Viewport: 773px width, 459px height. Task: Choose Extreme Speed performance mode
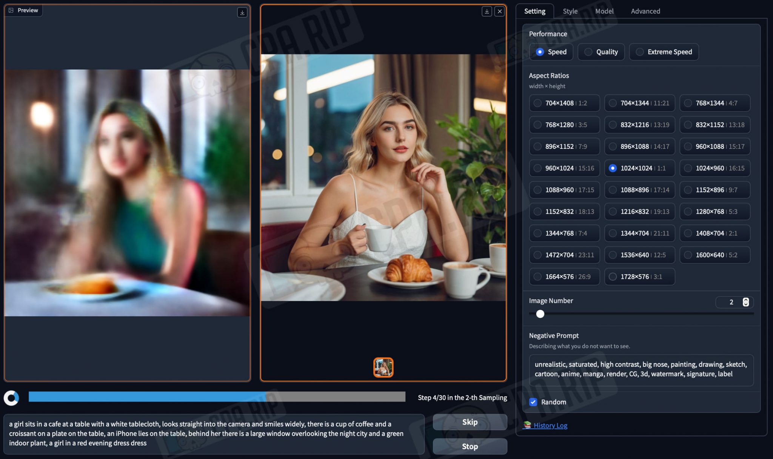coord(664,52)
